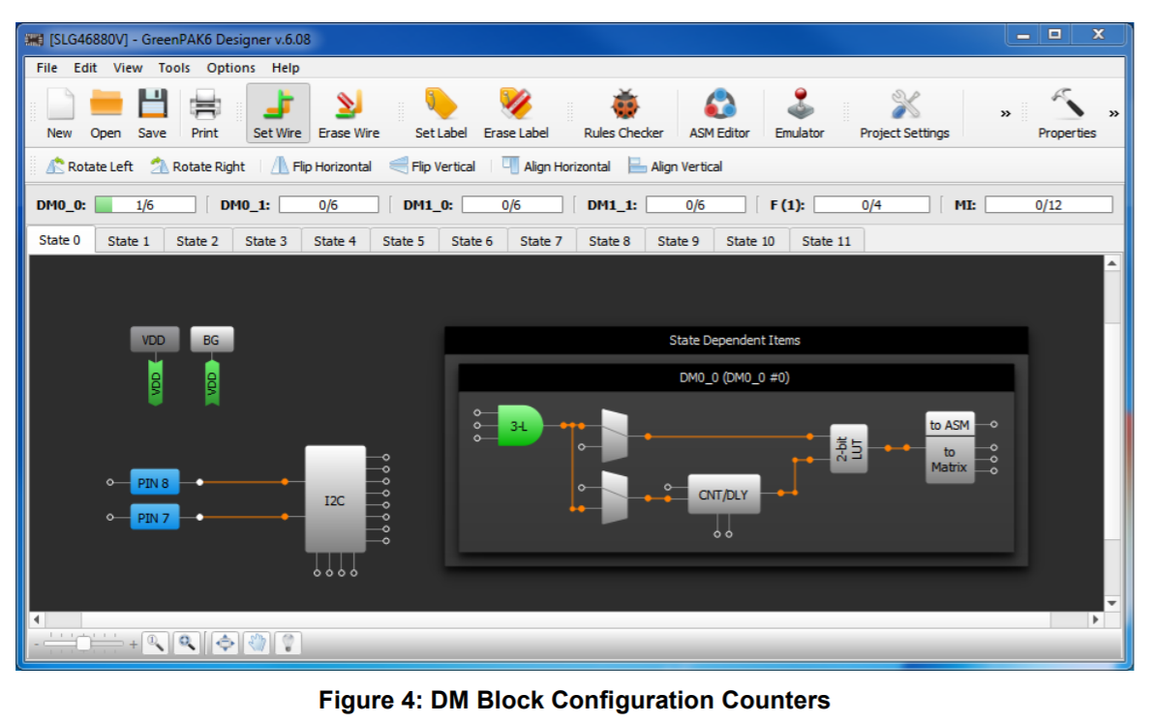
Task: Click the DM0_0 counter bar showing 1/6
Action: pos(145,204)
